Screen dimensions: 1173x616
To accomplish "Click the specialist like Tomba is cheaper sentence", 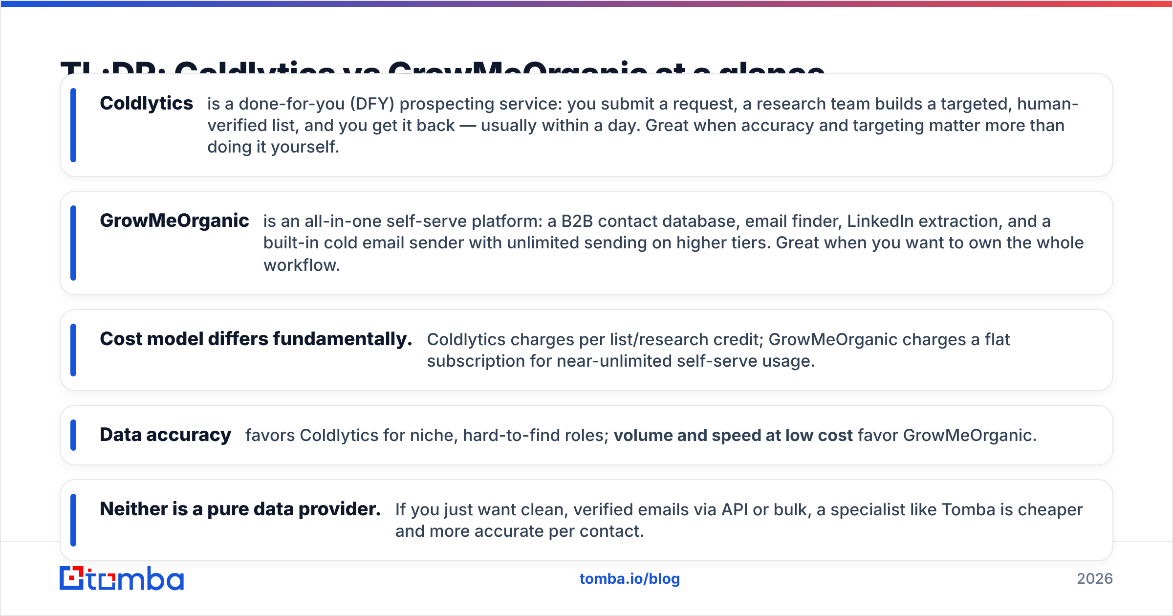I will click(x=739, y=520).
